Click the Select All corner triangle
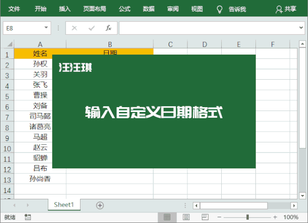The width and height of the screenshot is (308, 223). click(10, 44)
